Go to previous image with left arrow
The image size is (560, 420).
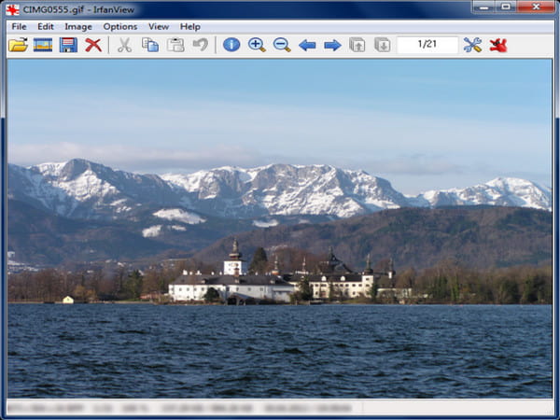point(307,45)
